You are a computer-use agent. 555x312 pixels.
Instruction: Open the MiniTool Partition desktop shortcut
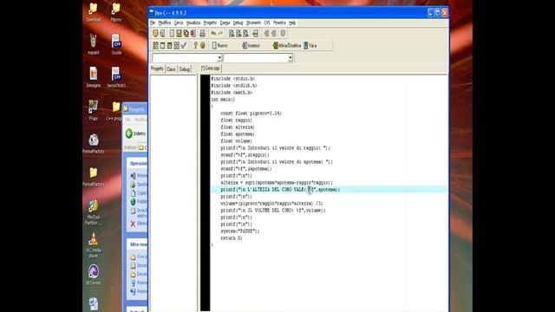pos(94,212)
